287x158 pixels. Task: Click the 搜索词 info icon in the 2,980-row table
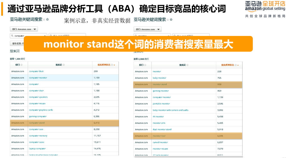187,65
